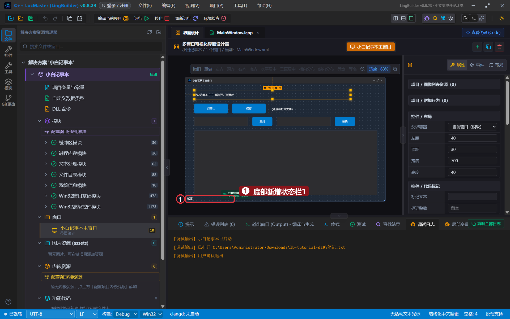Delete window with red trash icon
The image size is (510, 319).
click(499, 47)
